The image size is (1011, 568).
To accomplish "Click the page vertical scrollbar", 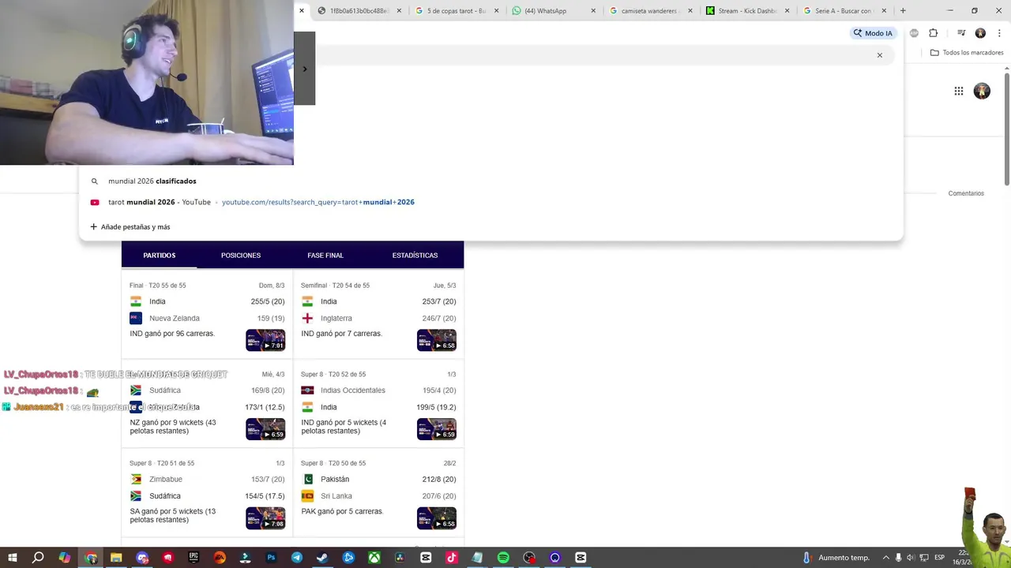I will [x=1007, y=130].
